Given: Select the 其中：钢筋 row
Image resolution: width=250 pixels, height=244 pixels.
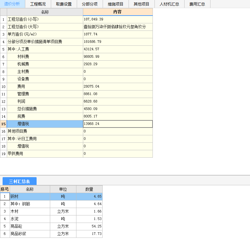Looking at the screenshot, I should point(30,204).
